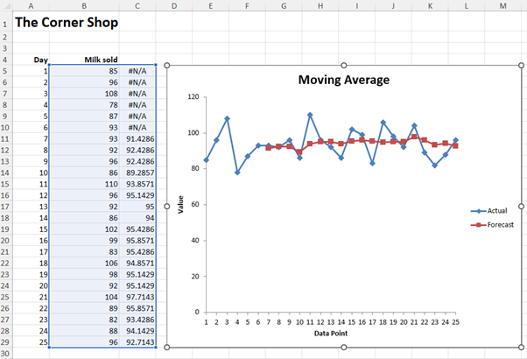Click moving average cell 91.4286
This screenshot has height=359, width=527.
[x=137, y=139]
